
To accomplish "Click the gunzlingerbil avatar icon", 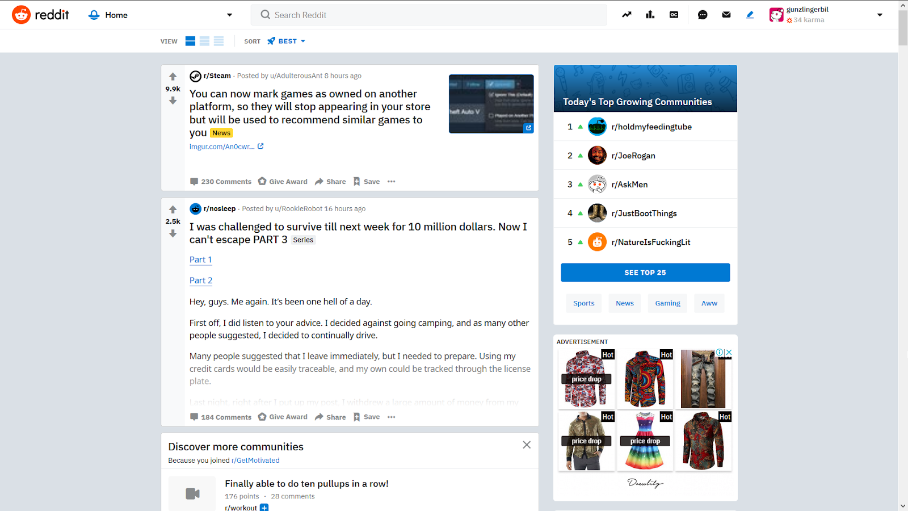I will point(776,15).
